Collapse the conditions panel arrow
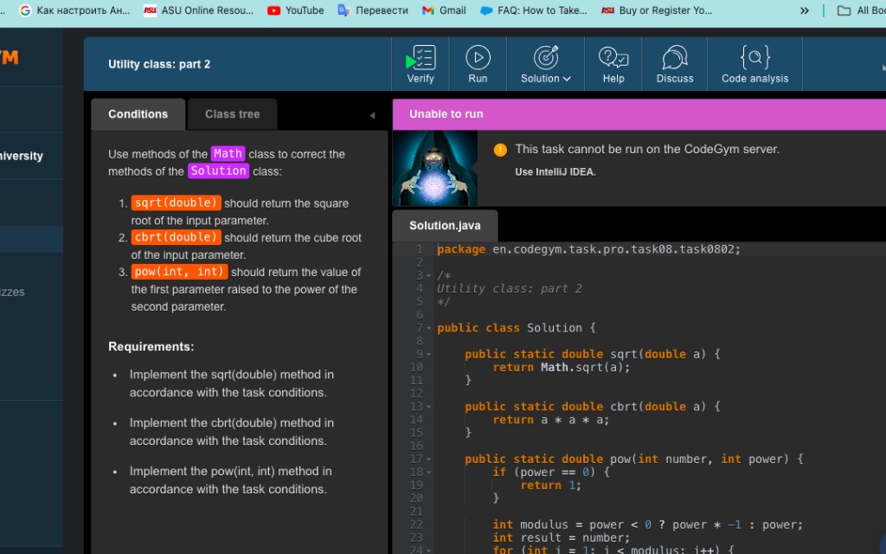Screen dimensions: 886x554 coord(372,115)
